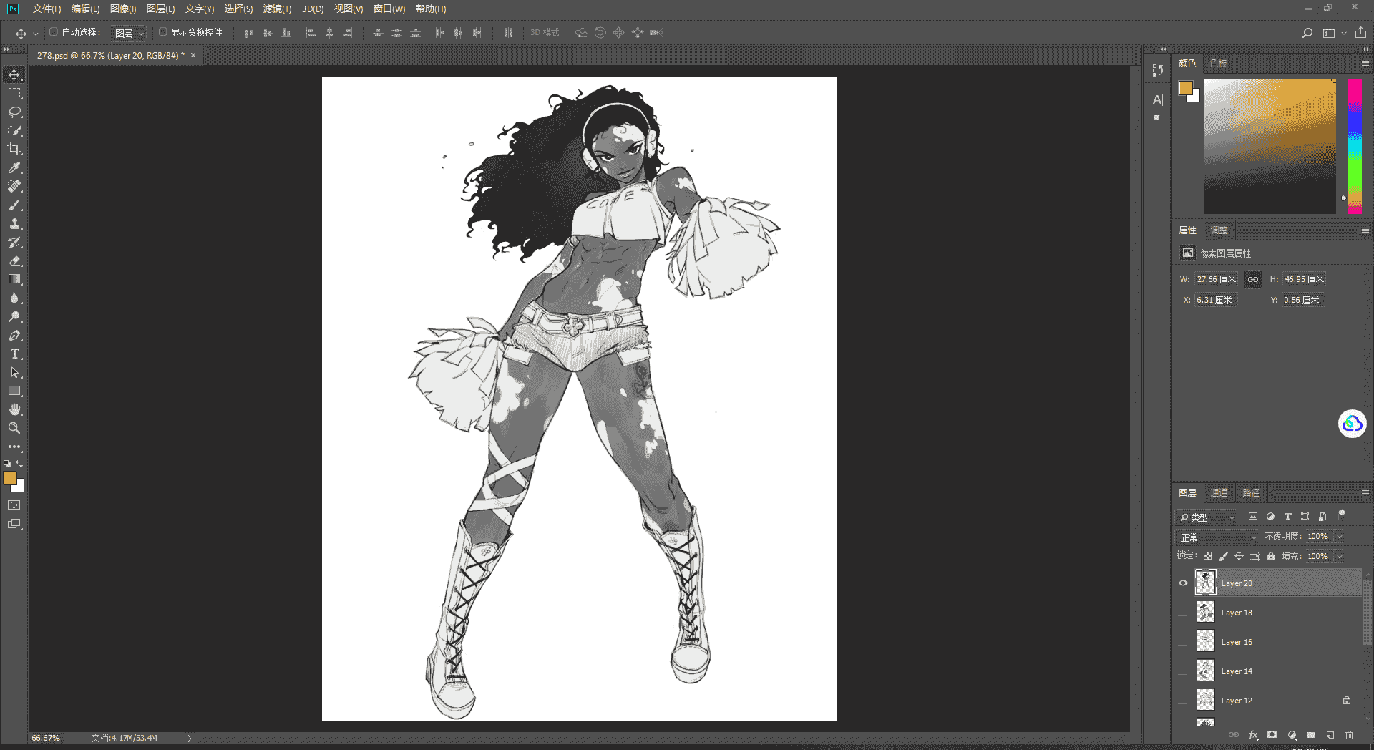Open the layer style fx menu
Image resolution: width=1374 pixels, height=750 pixels.
pyautogui.click(x=1253, y=735)
